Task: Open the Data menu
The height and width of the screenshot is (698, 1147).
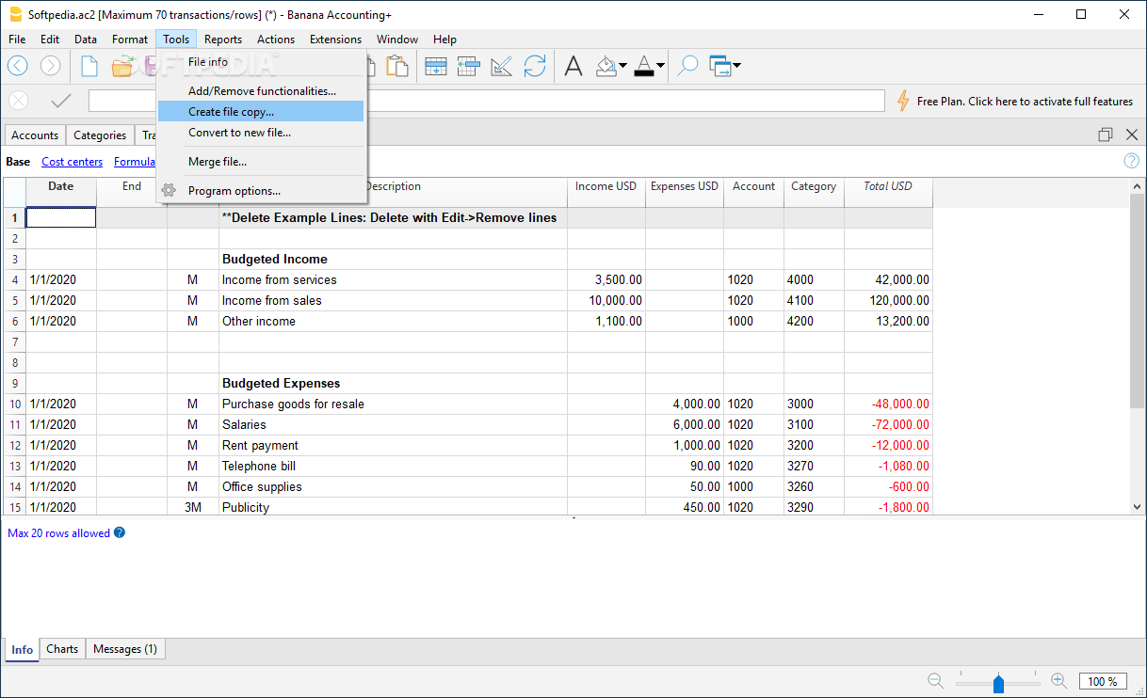Action: 86,40
